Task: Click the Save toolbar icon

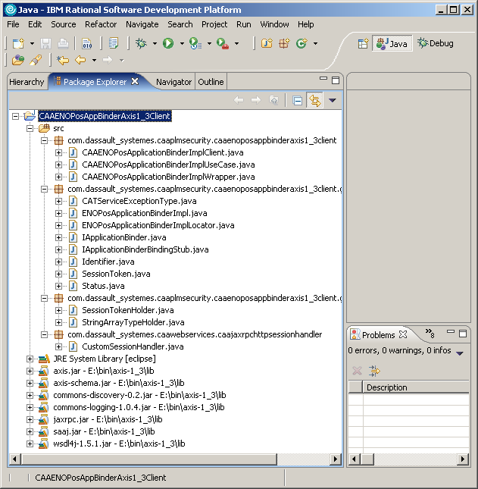Action: pyautogui.click(x=45, y=43)
